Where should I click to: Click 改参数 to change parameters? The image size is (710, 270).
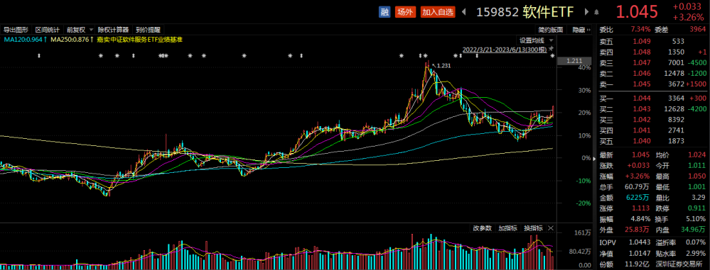[483, 228]
